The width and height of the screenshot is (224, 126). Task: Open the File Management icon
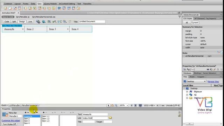point(49,22)
